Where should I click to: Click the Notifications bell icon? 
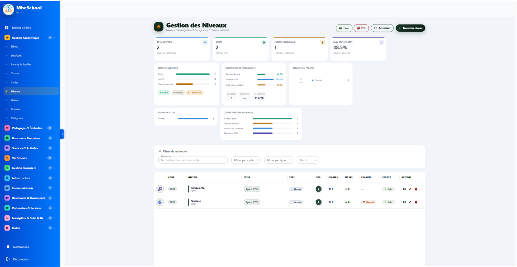tap(8, 247)
